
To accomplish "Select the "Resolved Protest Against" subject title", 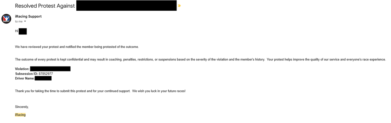I will 45,6.
